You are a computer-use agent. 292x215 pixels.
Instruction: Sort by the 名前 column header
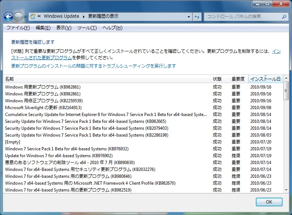107,79
